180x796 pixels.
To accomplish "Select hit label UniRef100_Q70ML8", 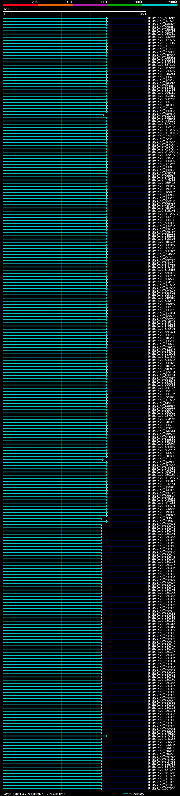I will (x=161, y=462).
